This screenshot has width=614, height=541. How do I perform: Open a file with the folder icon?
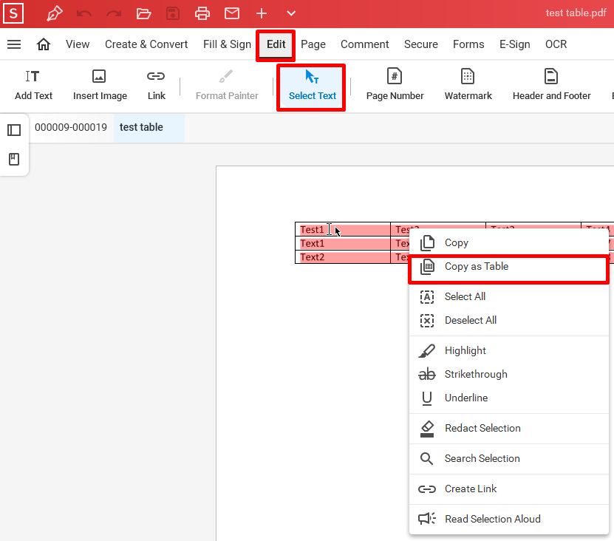(143, 14)
